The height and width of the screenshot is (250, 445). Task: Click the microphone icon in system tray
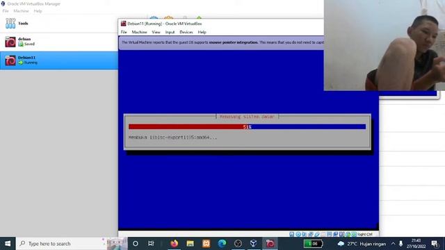pyautogui.click(x=400, y=244)
